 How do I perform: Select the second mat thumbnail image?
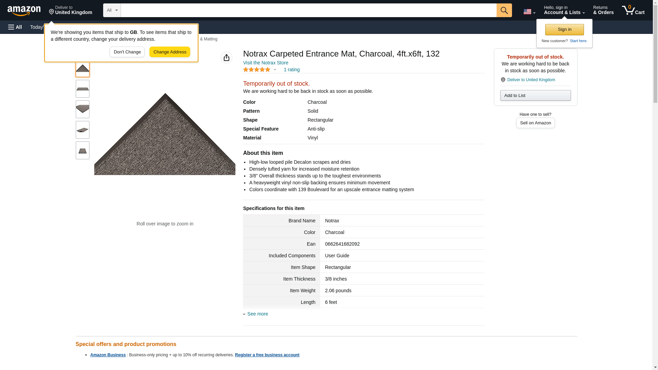coord(82,89)
